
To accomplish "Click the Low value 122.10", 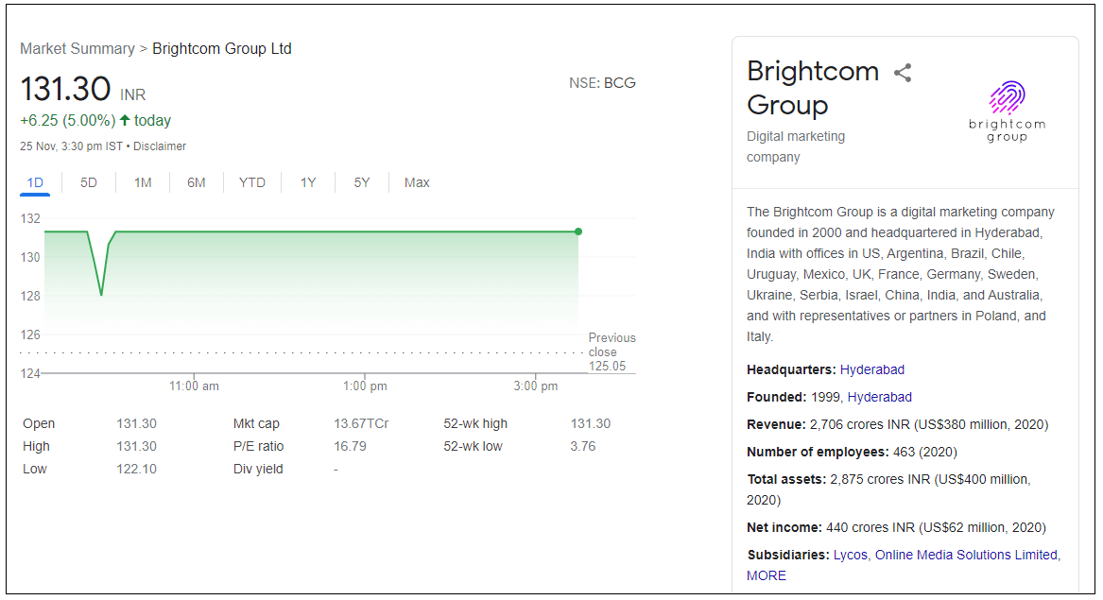I will (x=136, y=470).
